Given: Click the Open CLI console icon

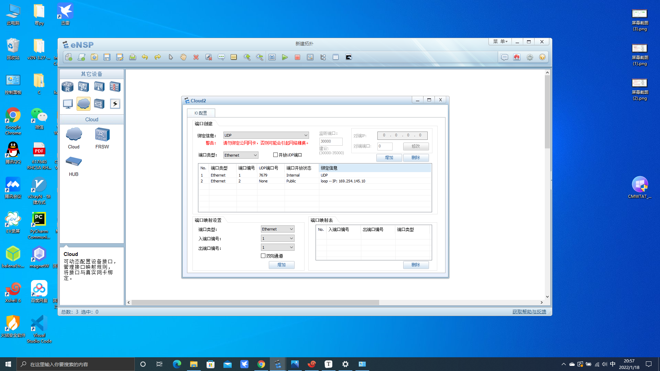Looking at the screenshot, I should click(349, 57).
